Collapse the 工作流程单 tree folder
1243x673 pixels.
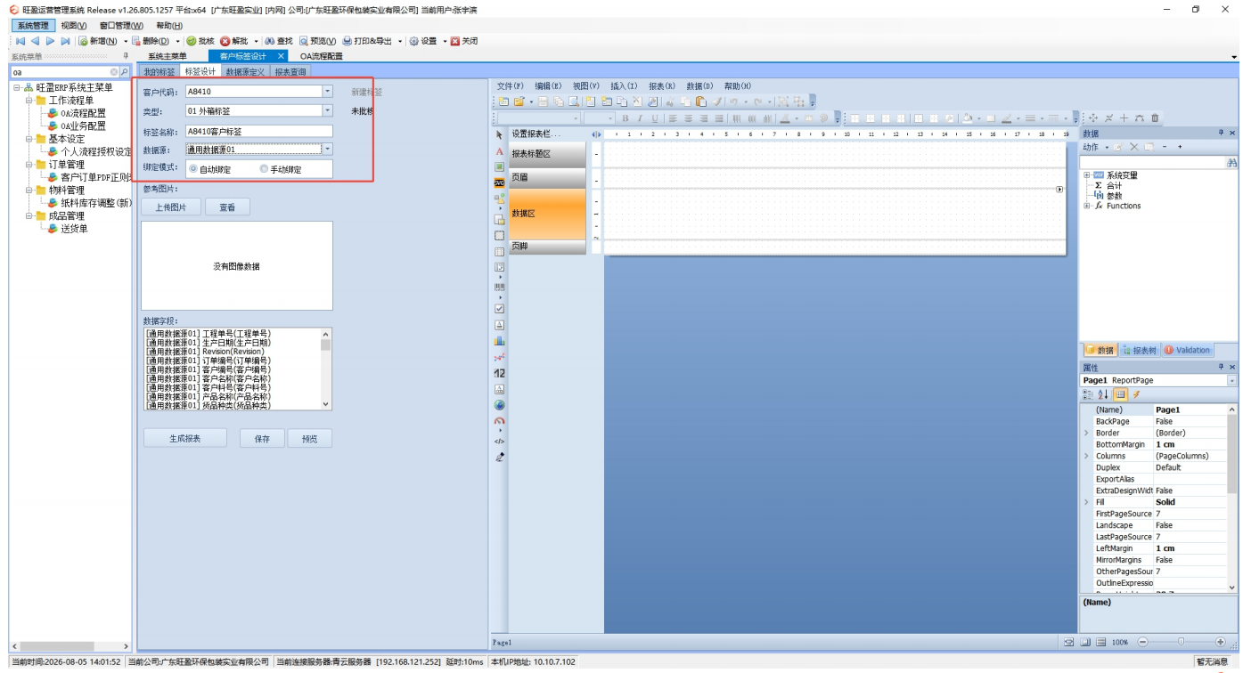pos(29,101)
